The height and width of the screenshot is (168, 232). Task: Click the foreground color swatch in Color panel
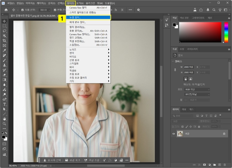coord(174,25)
